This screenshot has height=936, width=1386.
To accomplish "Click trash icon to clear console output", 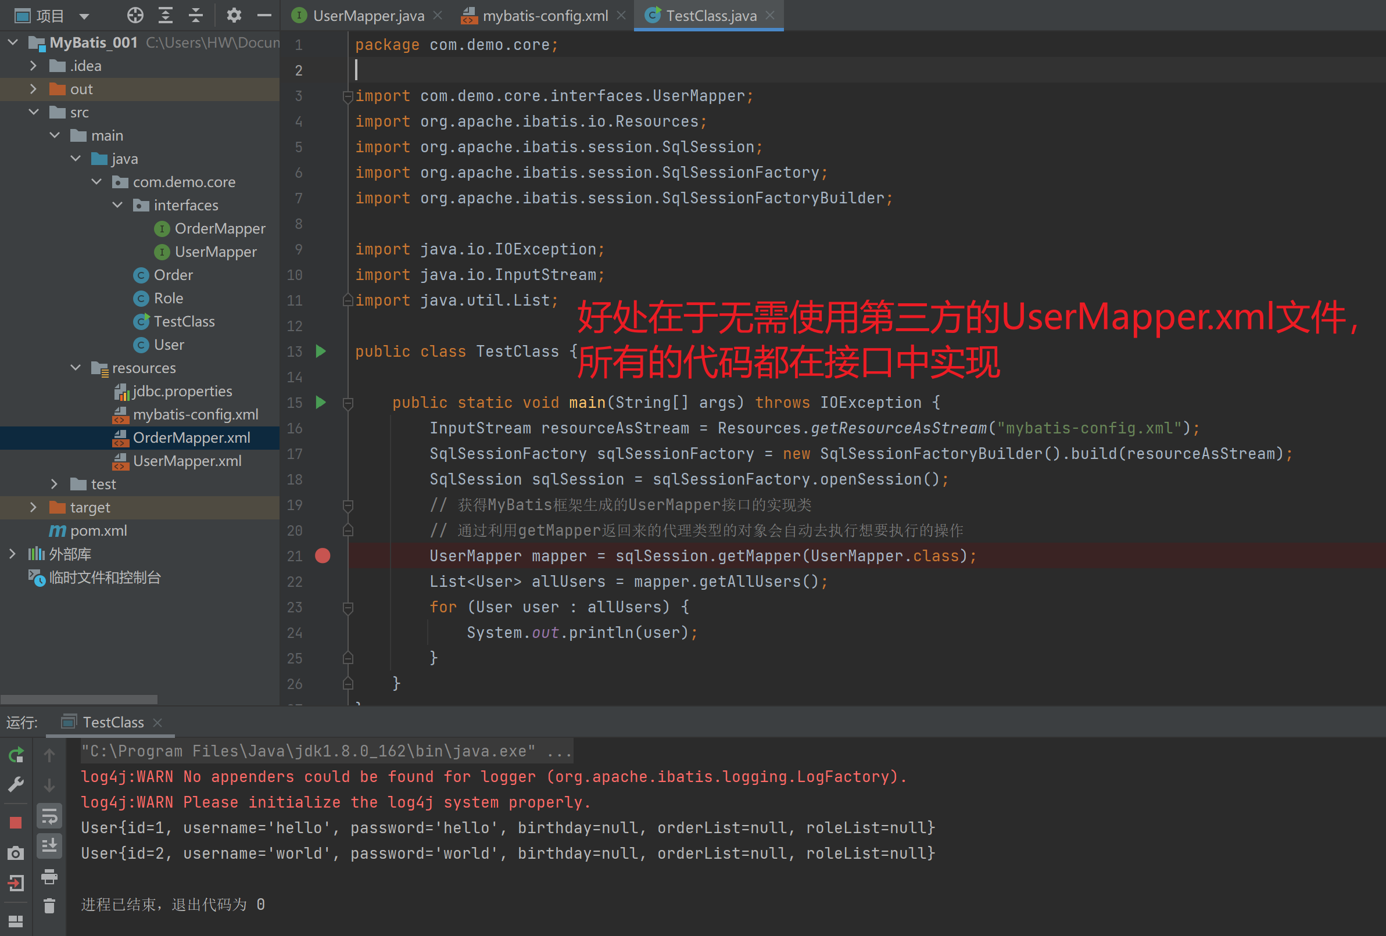I will (x=49, y=906).
